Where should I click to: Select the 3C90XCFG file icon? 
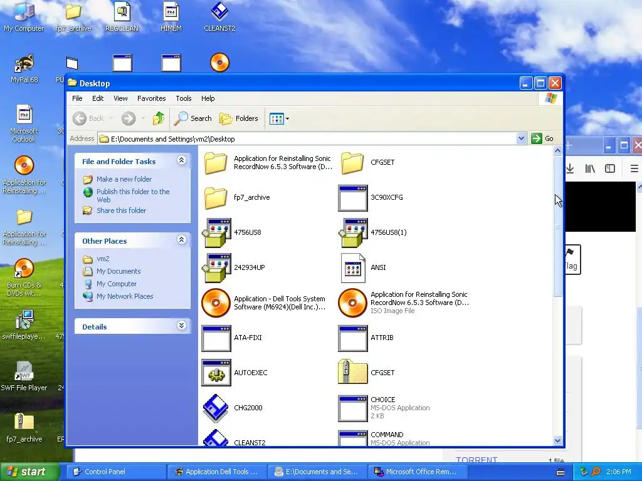click(x=352, y=197)
